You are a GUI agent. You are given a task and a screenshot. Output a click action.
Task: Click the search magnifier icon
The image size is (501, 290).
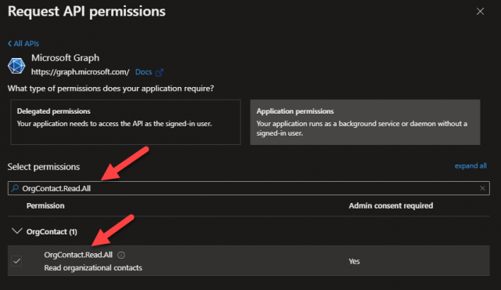(15, 188)
